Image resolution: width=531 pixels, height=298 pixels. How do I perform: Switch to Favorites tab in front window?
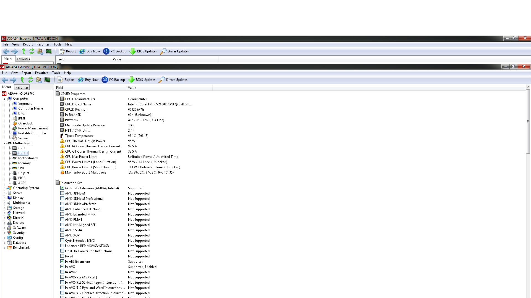[x=22, y=87]
